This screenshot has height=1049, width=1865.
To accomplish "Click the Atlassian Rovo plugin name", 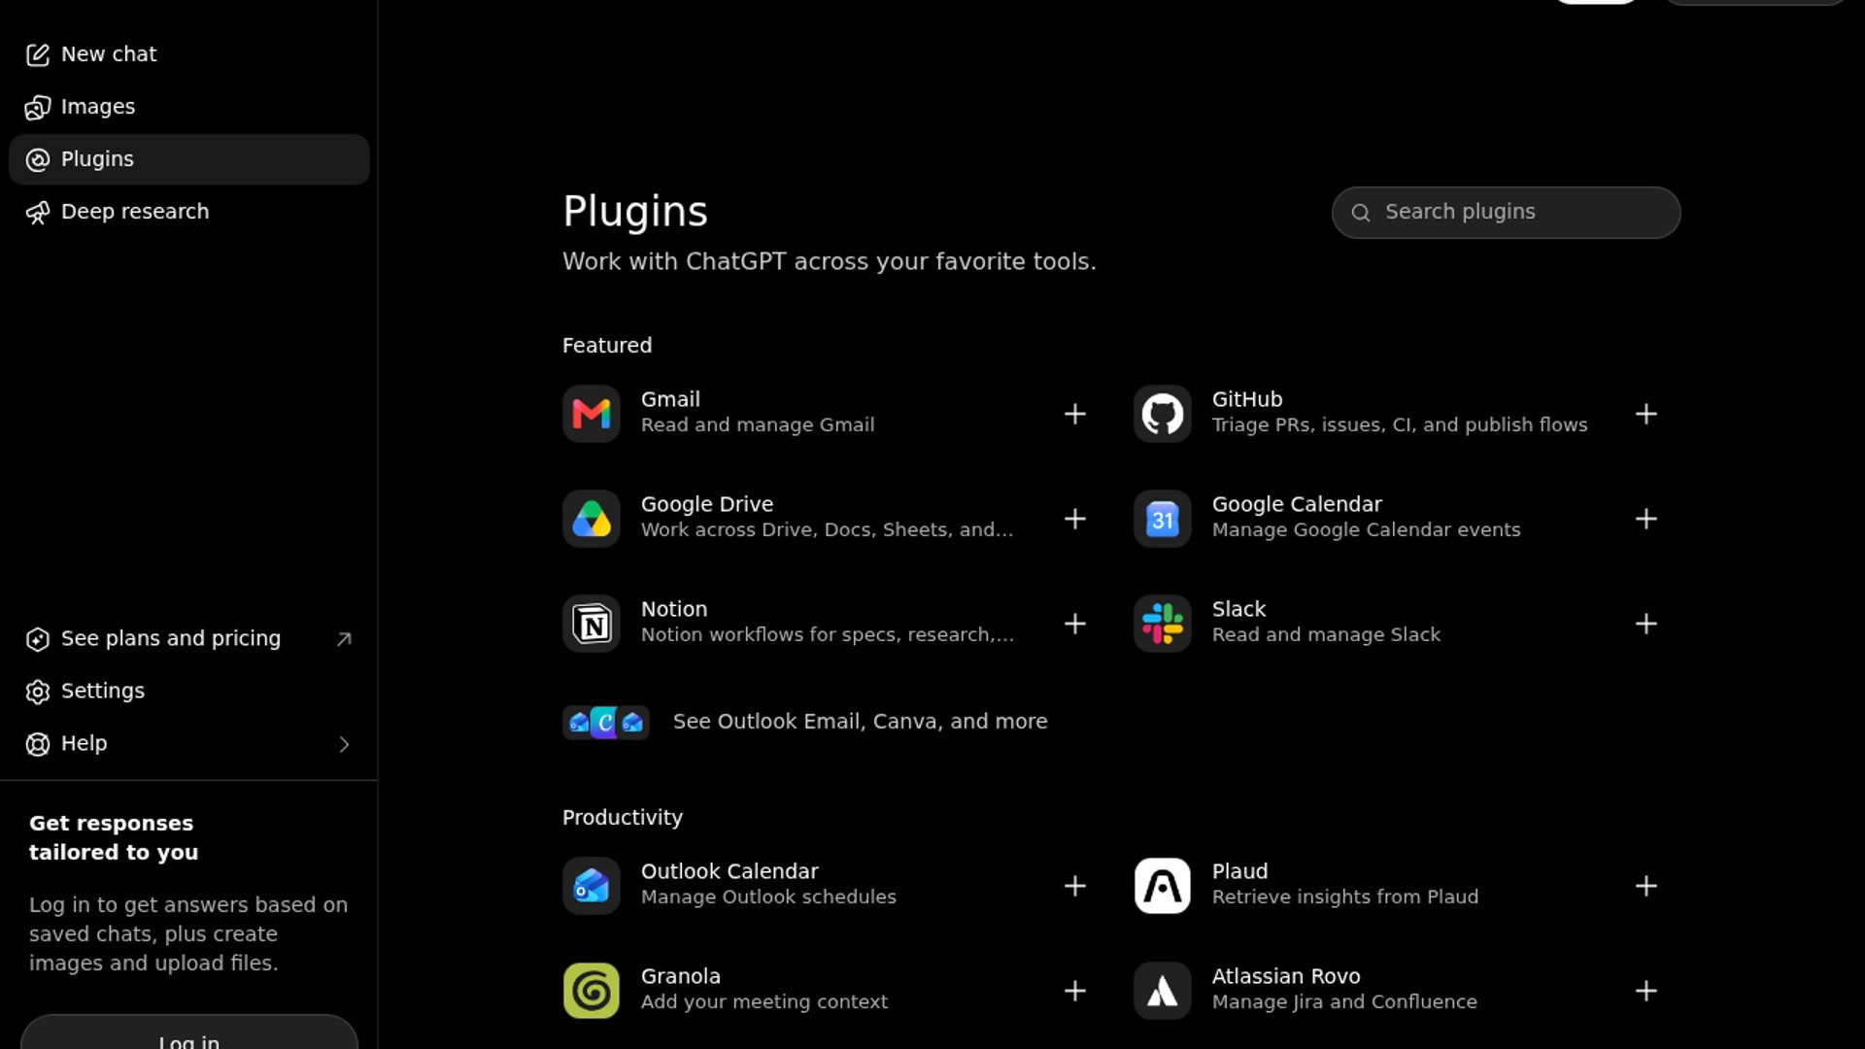I will (1286, 976).
